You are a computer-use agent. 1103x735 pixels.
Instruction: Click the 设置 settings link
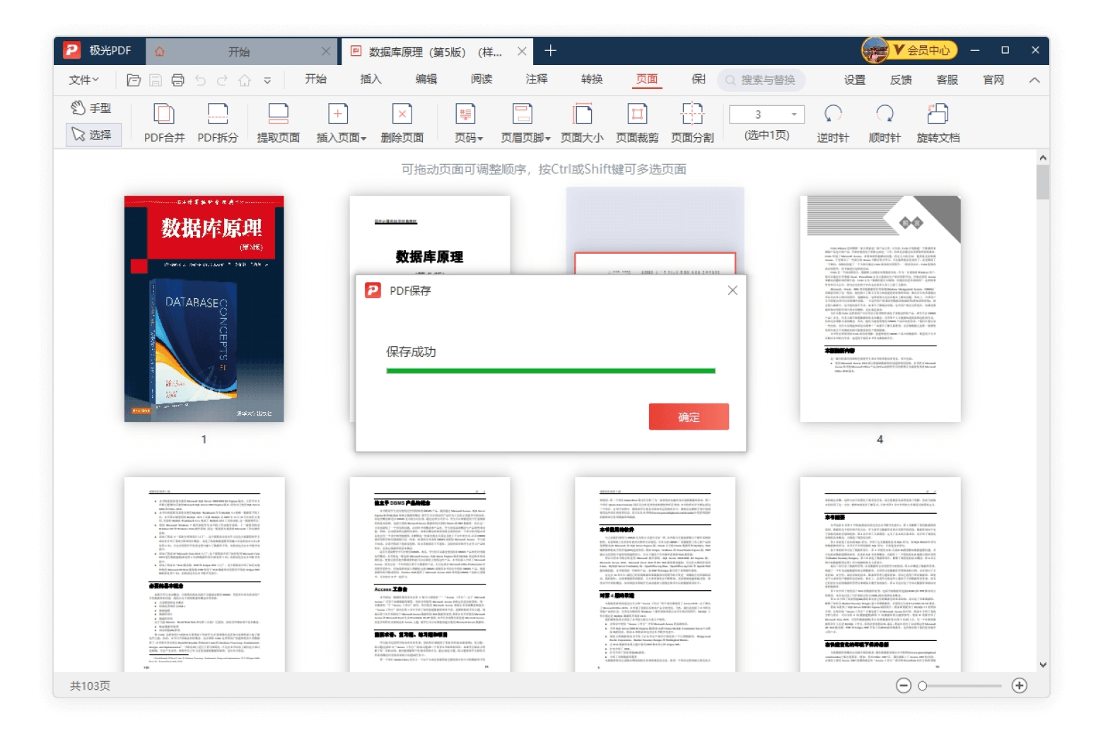click(x=854, y=80)
